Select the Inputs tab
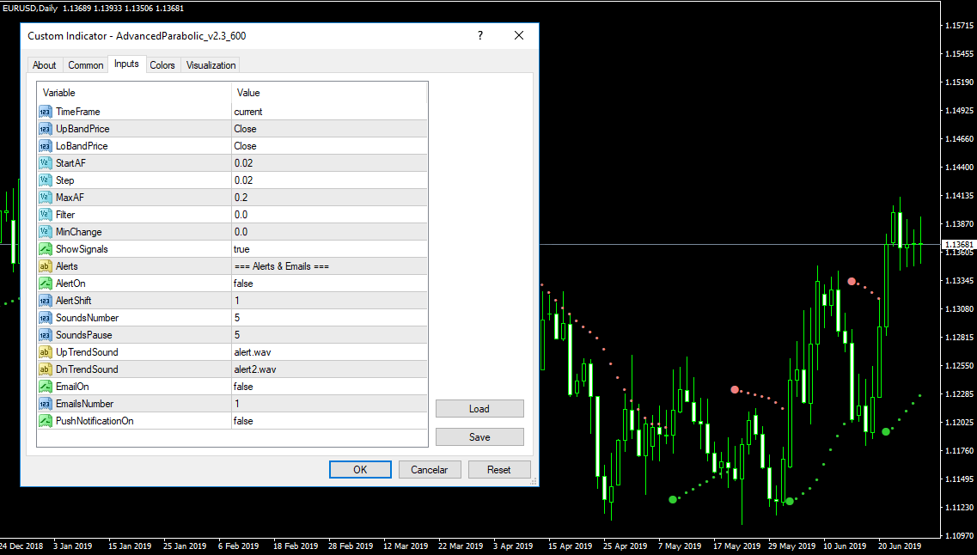Viewport: 977px width, 555px height. point(126,64)
